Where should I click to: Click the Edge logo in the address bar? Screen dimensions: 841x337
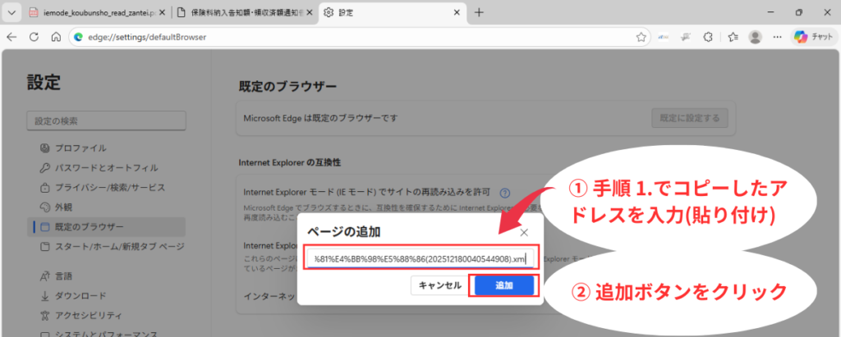pyautogui.click(x=78, y=37)
